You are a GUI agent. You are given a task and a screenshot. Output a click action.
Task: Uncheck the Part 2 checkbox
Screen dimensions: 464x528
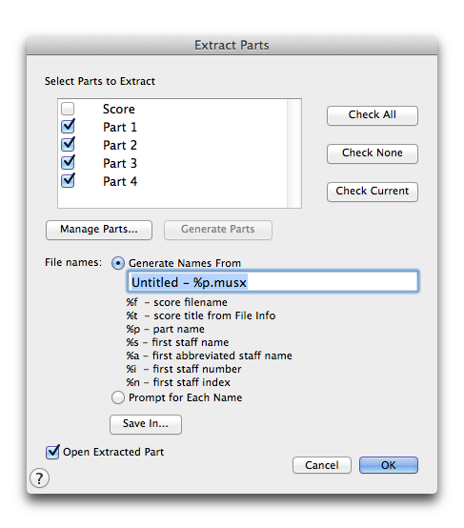[x=68, y=145]
